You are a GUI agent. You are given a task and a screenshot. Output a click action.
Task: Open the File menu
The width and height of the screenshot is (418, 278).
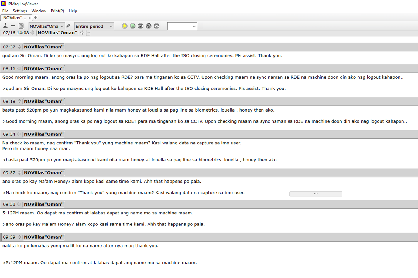5,11
